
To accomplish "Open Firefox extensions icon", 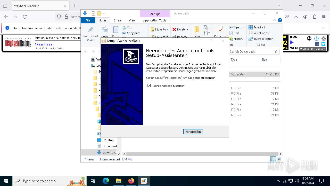I will click(315, 17).
